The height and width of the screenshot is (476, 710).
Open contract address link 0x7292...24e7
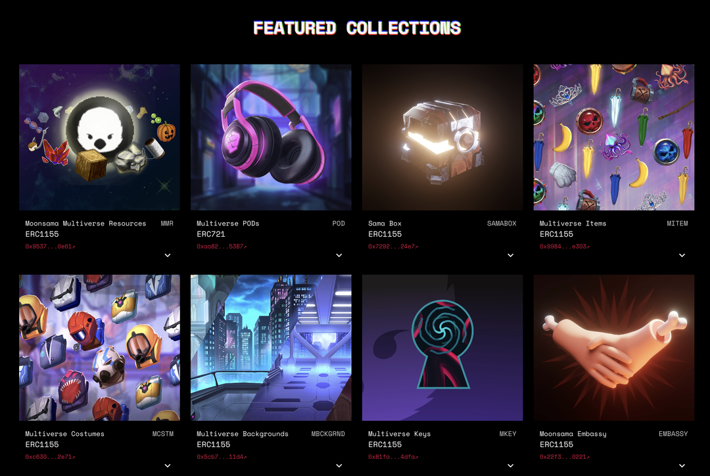point(393,247)
